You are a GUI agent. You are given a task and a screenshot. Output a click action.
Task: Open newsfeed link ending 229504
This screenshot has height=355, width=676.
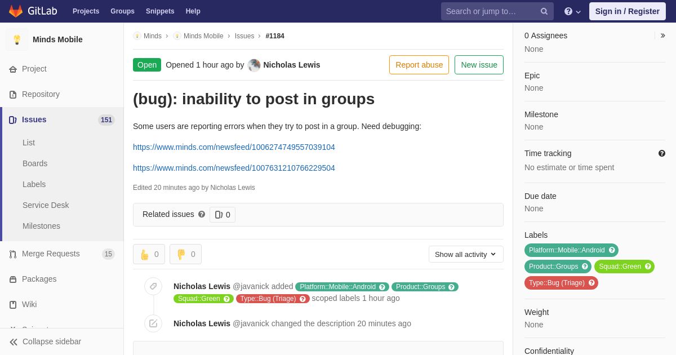(x=234, y=168)
